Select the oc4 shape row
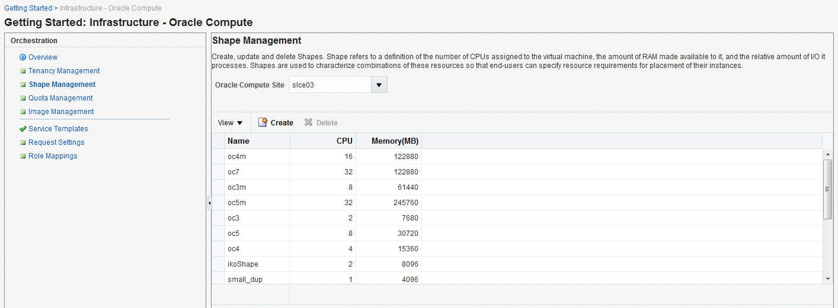This screenshot has height=308, width=838. pos(517,249)
